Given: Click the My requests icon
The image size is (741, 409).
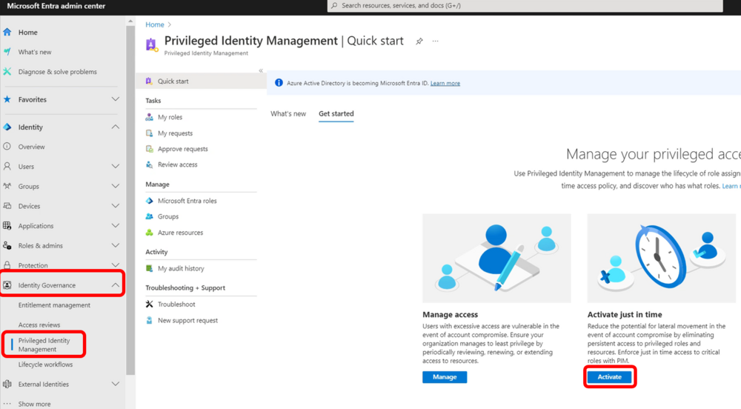Looking at the screenshot, I should click(x=150, y=133).
